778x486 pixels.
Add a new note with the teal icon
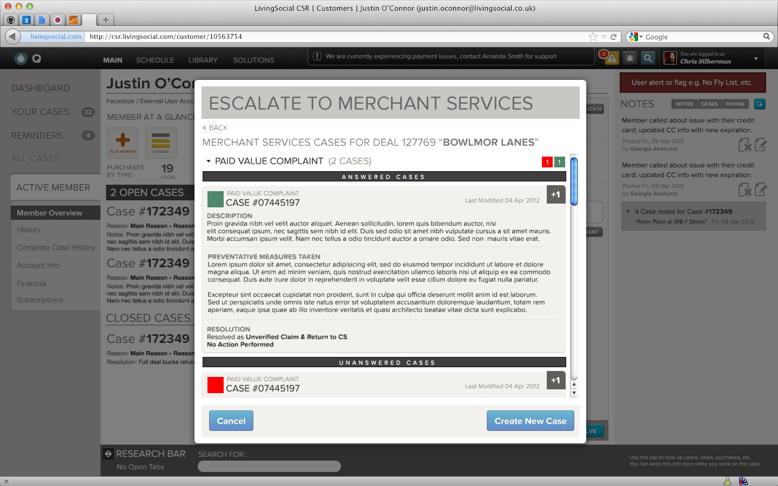tap(760, 104)
